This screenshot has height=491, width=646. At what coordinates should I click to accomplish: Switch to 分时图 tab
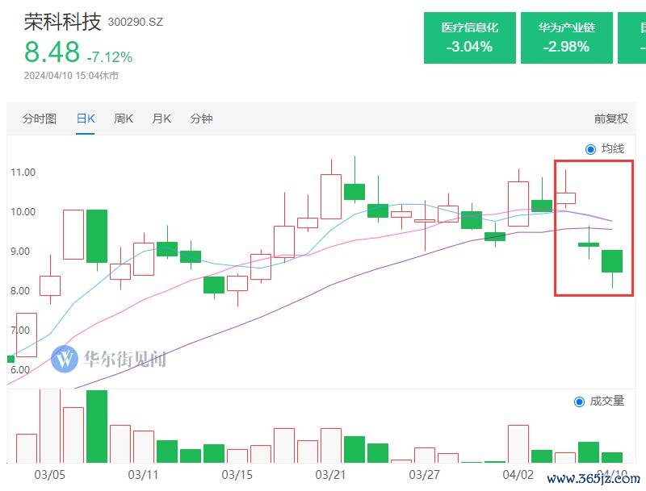[x=40, y=119]
